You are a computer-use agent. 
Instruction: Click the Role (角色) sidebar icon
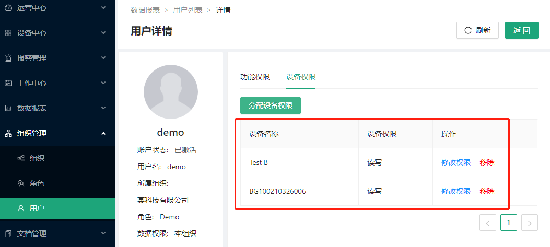click(21, 183)
